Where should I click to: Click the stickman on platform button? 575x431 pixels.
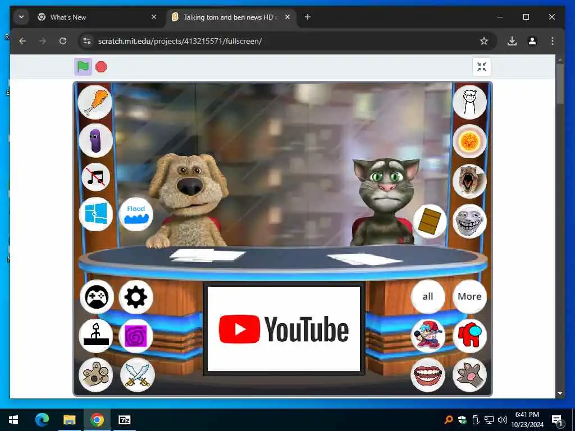point(96,336)
